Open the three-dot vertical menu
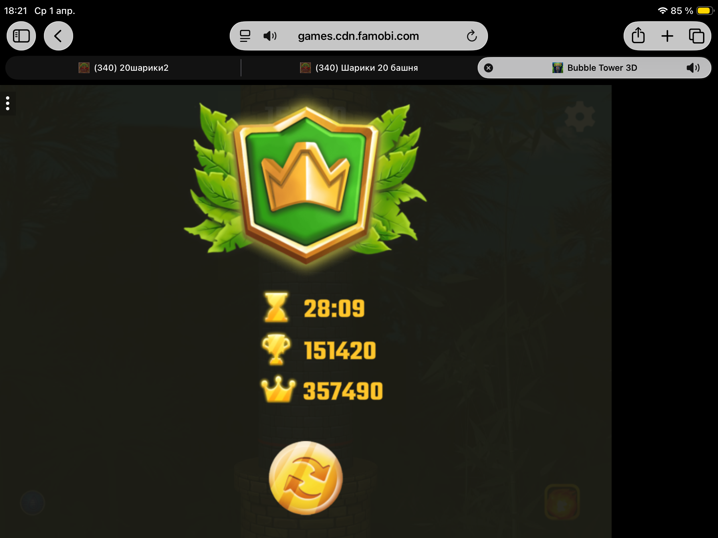The width and height of the screenshot is (718, 538). click(8, 103)
